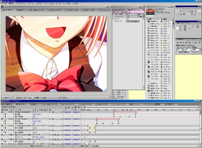Expand the blur amount property twirl
This screenshot has height=148, width=202.
click(113, 19)
